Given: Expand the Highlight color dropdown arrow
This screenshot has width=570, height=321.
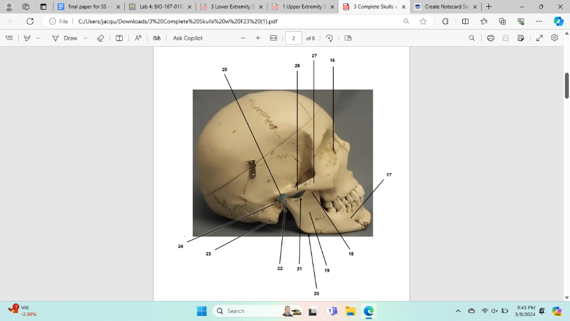Looking at the screenshot, I should coord(38,38).
